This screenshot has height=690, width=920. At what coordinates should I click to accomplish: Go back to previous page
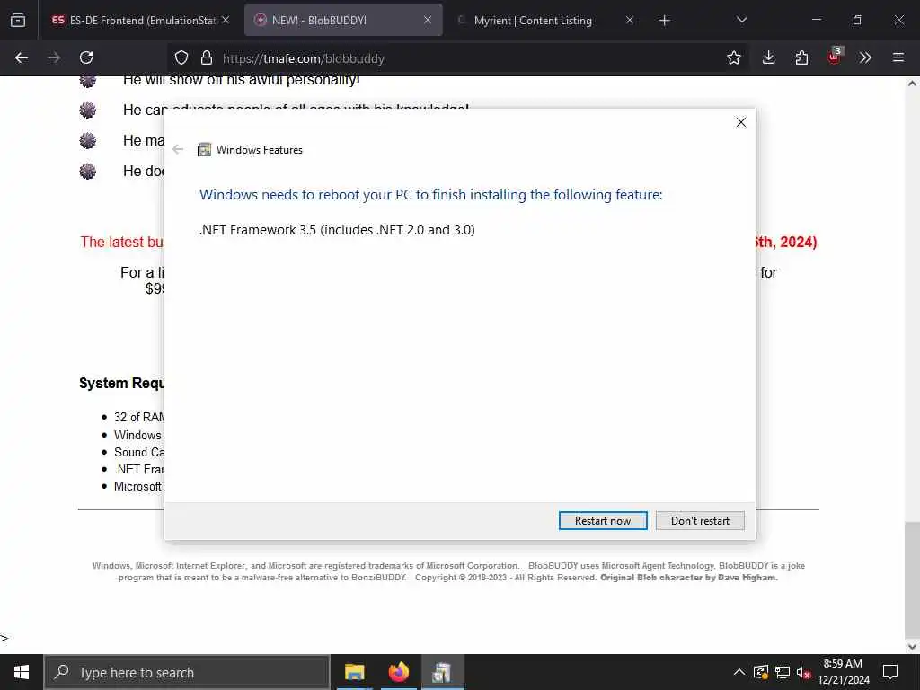[x=22, y=57]
